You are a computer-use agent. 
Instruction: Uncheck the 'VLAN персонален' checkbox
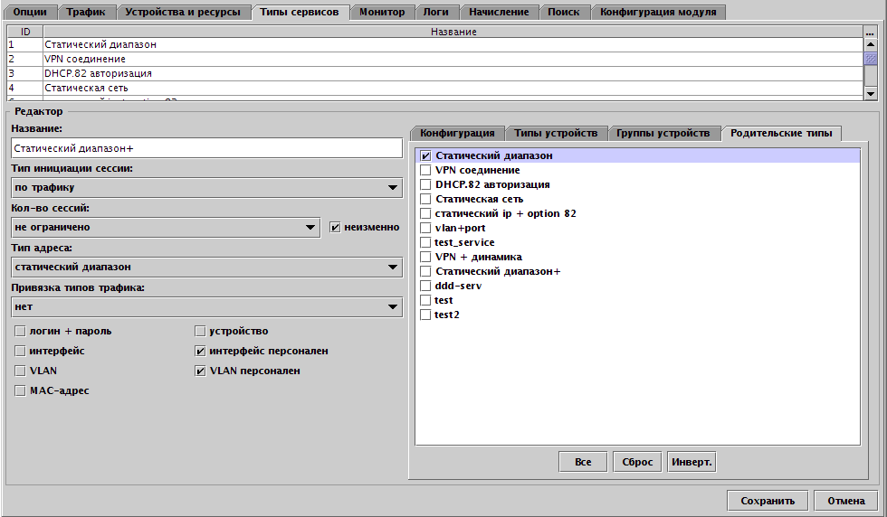[x=201, y=371]
